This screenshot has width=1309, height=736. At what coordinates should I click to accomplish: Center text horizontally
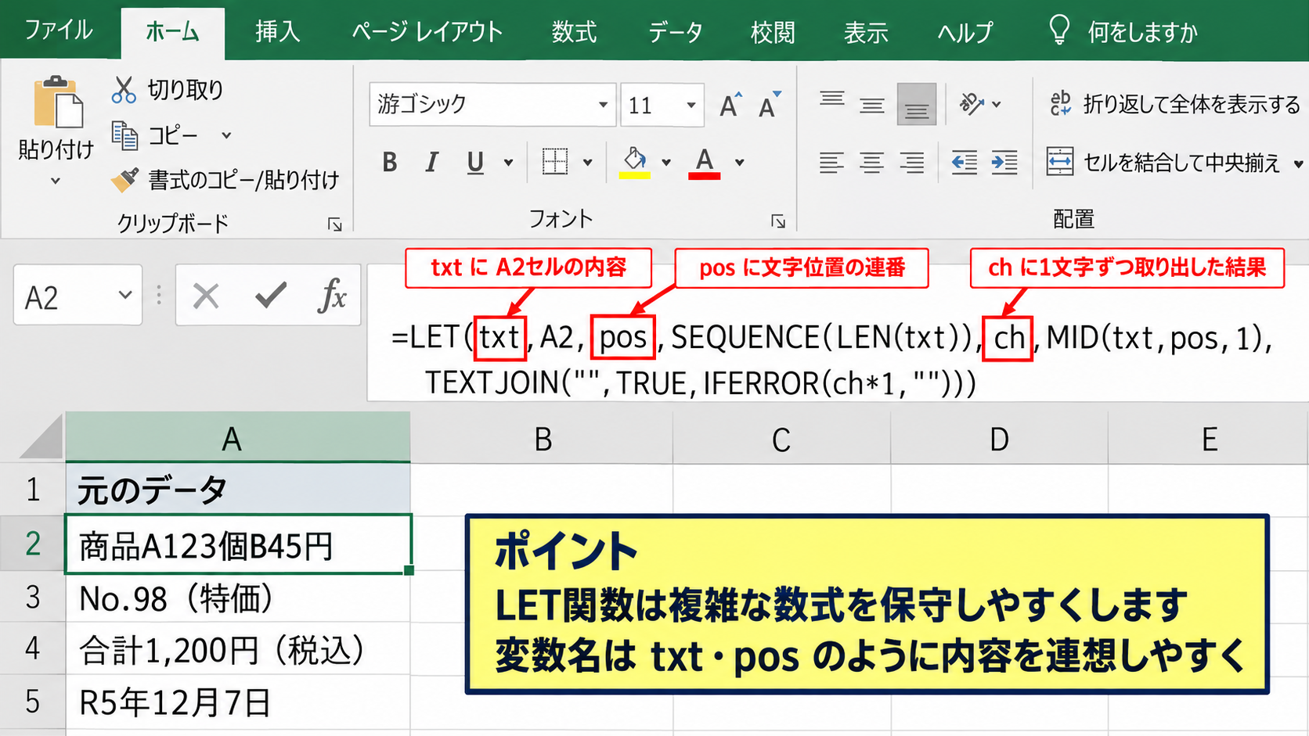click(x=871, y=163)
